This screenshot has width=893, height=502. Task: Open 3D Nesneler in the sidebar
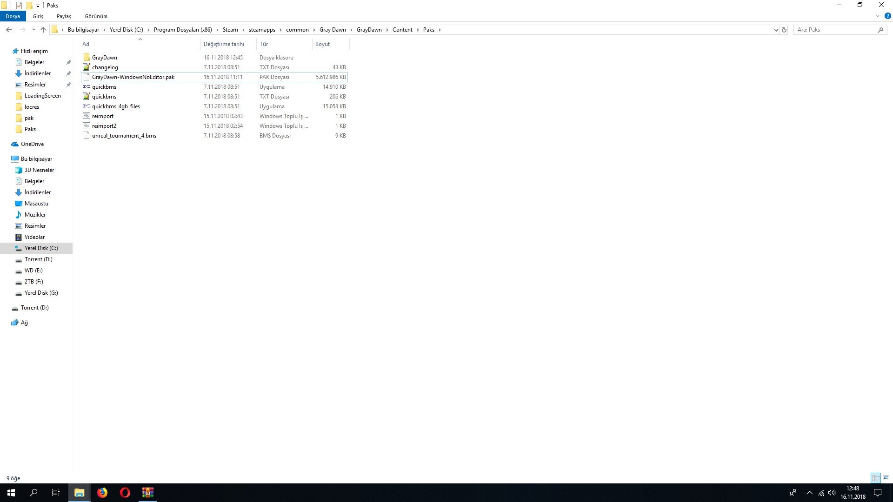coord(39,170)
